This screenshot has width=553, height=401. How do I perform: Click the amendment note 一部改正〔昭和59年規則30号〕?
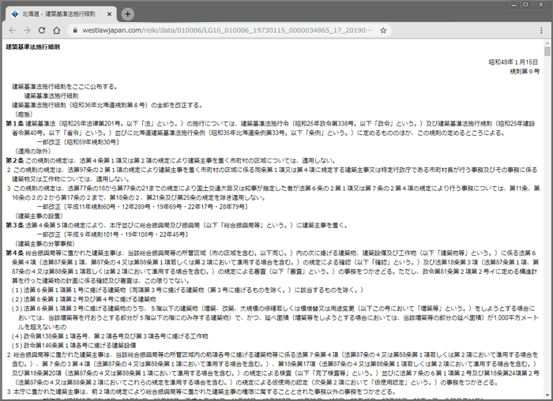(x=77, y=142)
